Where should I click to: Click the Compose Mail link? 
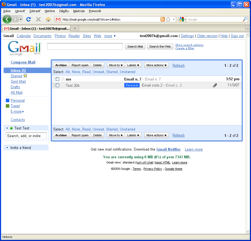pyautogui.click(x=23, y=62)
